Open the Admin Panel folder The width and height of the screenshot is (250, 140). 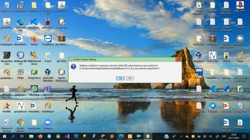pyautogui.click(x=34, y=7)
